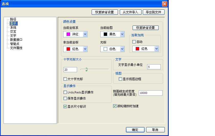
Task: Click 剖面线生成密度 field showing 10000
Action: pos(150,93)
